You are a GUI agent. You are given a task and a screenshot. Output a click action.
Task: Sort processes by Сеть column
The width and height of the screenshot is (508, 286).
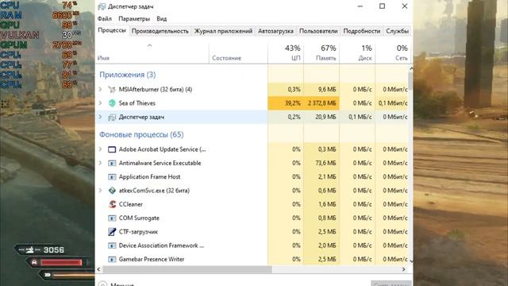click(x=393, y=53)
